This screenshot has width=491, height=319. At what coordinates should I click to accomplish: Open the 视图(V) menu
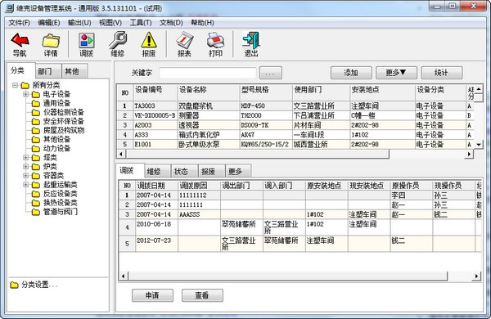110,23
